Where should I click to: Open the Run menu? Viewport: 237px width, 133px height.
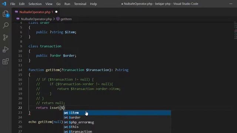[67, 4]
